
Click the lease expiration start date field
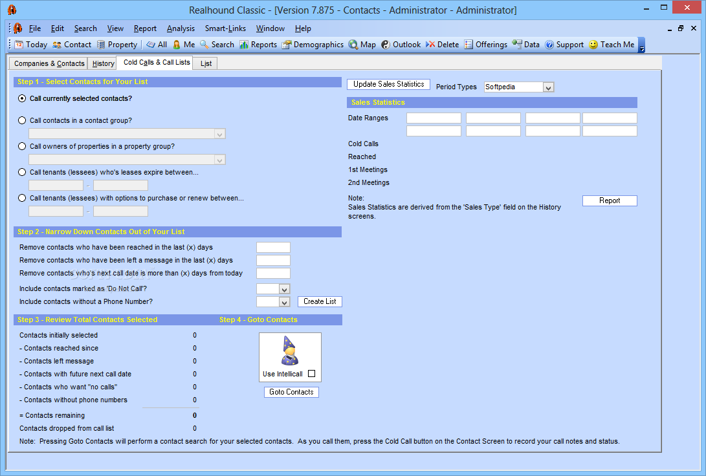click(56, 186)
